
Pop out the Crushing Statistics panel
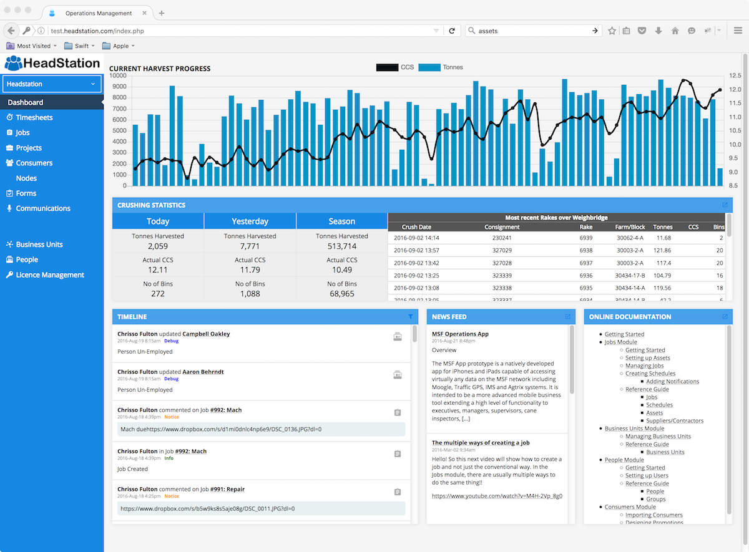point(725,205)
